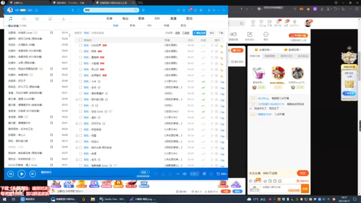The height and width of the screenshot is (203, 361).
Task: Select the 单曲 search results sub-tab
Action: tap(116, 26)
